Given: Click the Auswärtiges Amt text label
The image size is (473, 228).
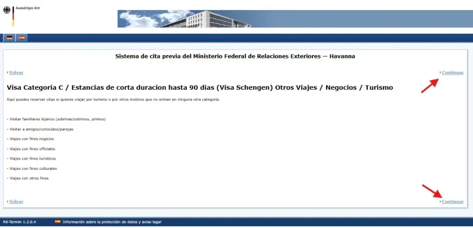Looking at the screenshot, I should point(28,8).
